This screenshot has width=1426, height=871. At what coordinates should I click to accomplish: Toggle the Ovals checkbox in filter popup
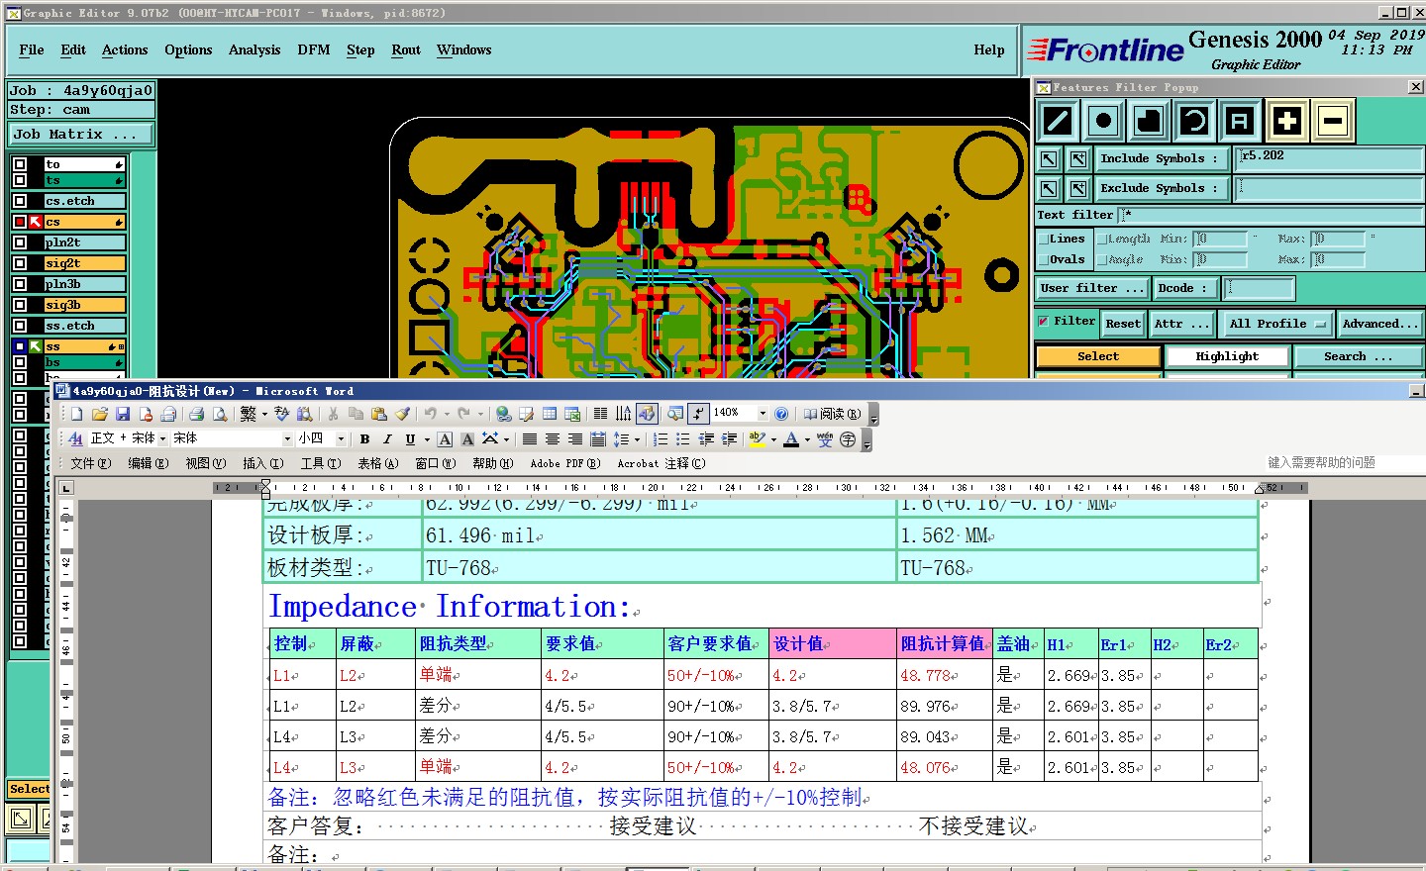1044,259
